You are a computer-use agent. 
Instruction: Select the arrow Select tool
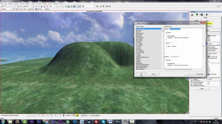33,6
